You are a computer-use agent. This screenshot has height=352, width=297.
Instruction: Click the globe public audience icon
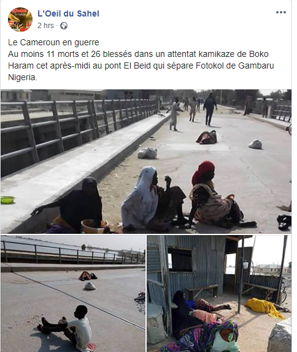coord(64,26)
